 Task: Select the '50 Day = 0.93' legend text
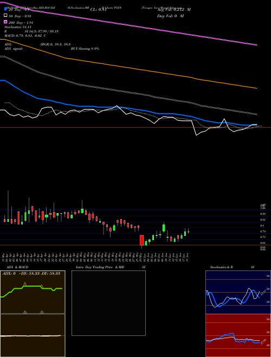(x=20, y=16)
